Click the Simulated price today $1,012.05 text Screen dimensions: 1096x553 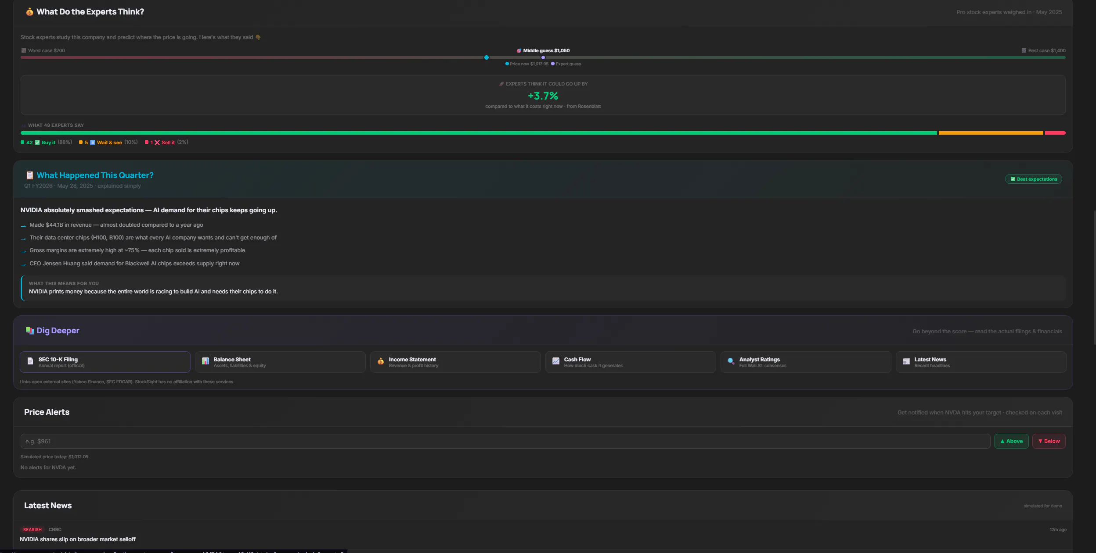point(54,457)
